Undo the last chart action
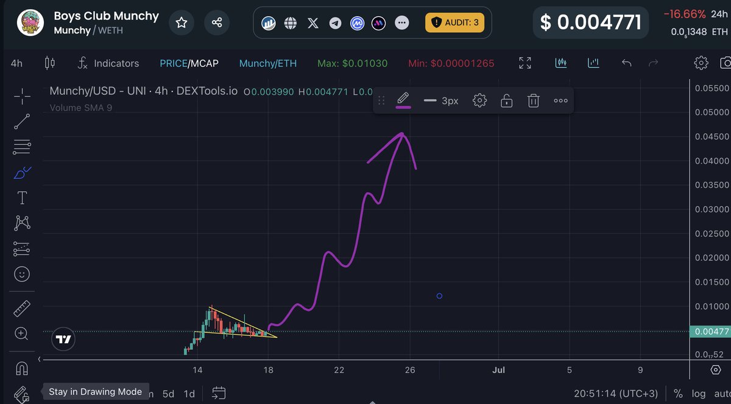Screen dimensions: 731x404 click(x=626, y=63)
